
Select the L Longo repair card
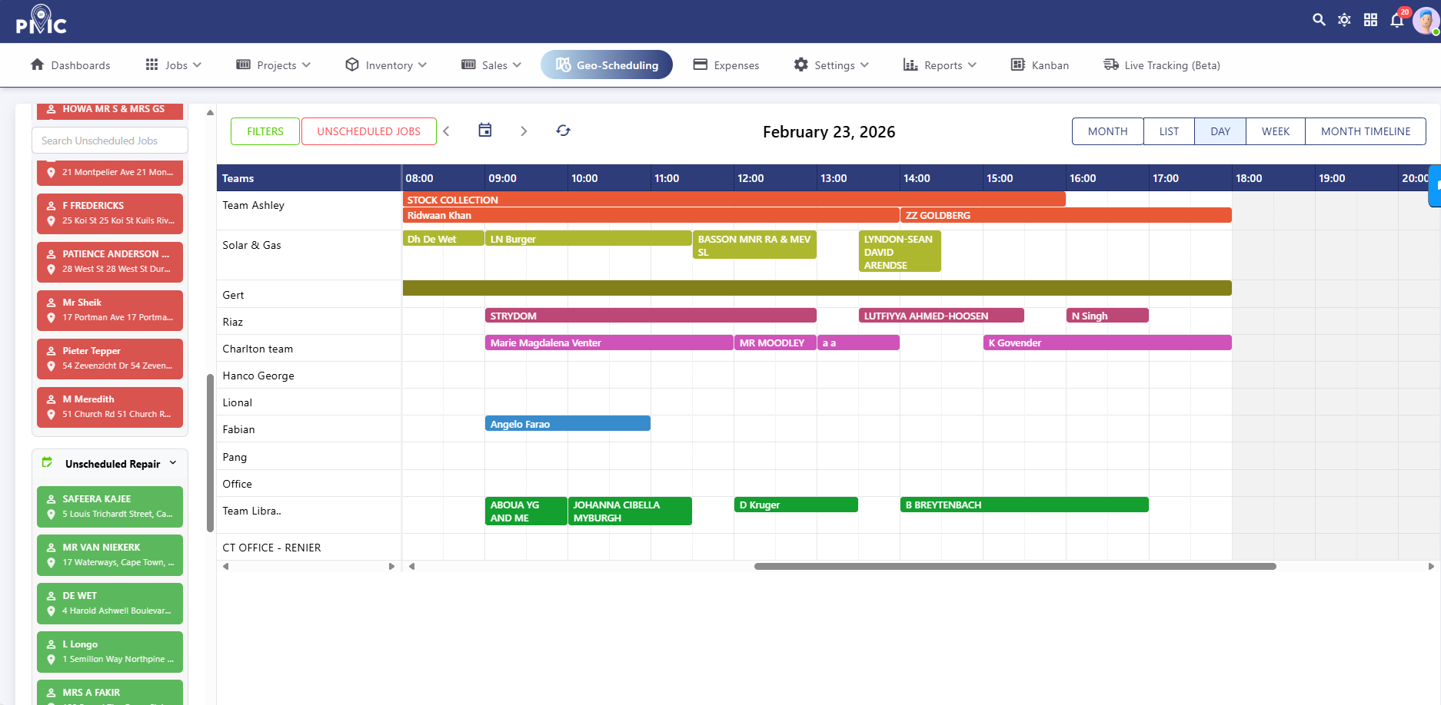(110, 652)
